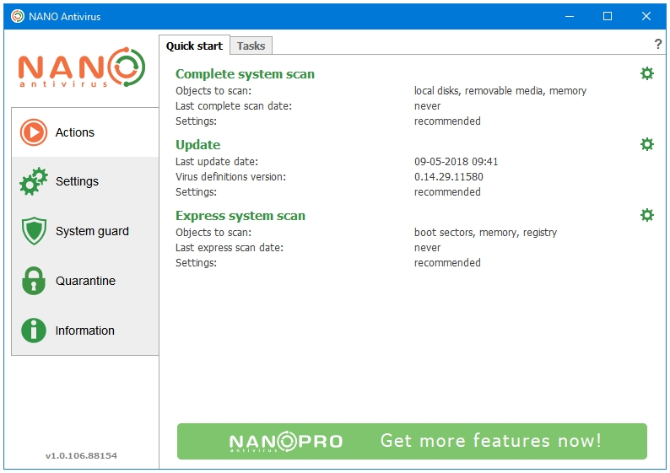Image resolution: width=670 pixels, height=473 pixels.
Task: Click the Update heading link
Action: pos(197,145)
